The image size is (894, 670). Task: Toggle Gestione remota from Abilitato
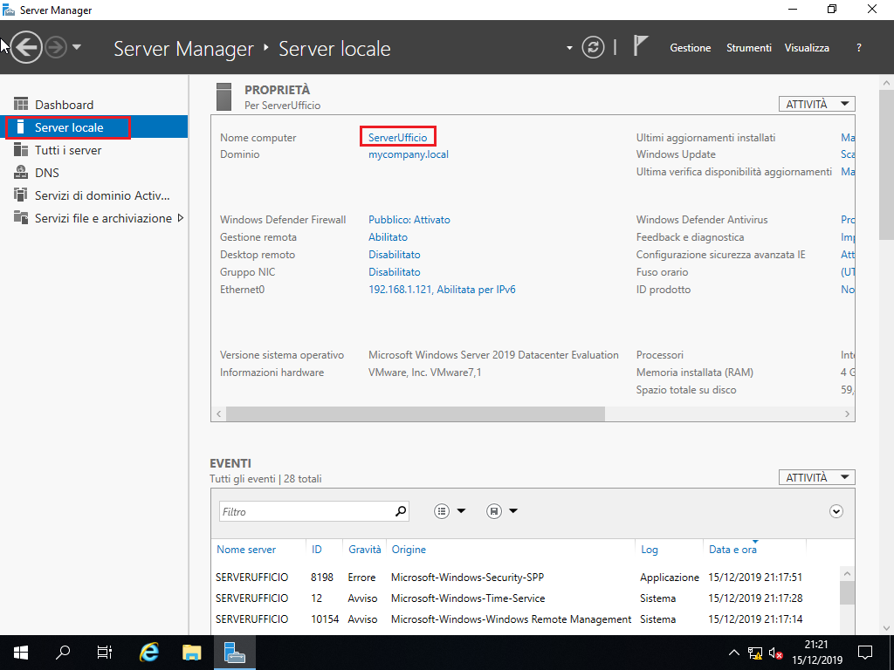pos(388,236)
